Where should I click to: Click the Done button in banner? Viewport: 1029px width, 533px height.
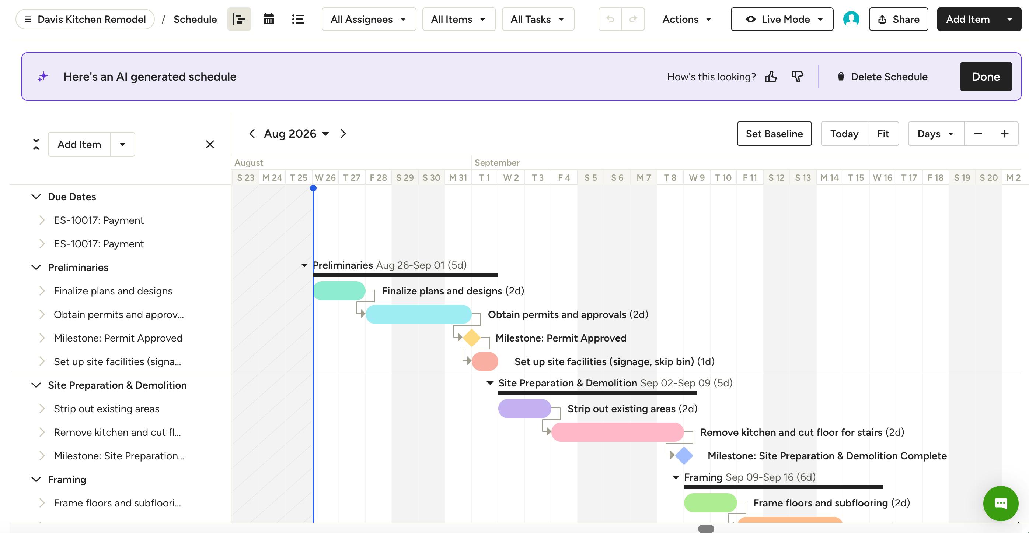click(986, 77)
